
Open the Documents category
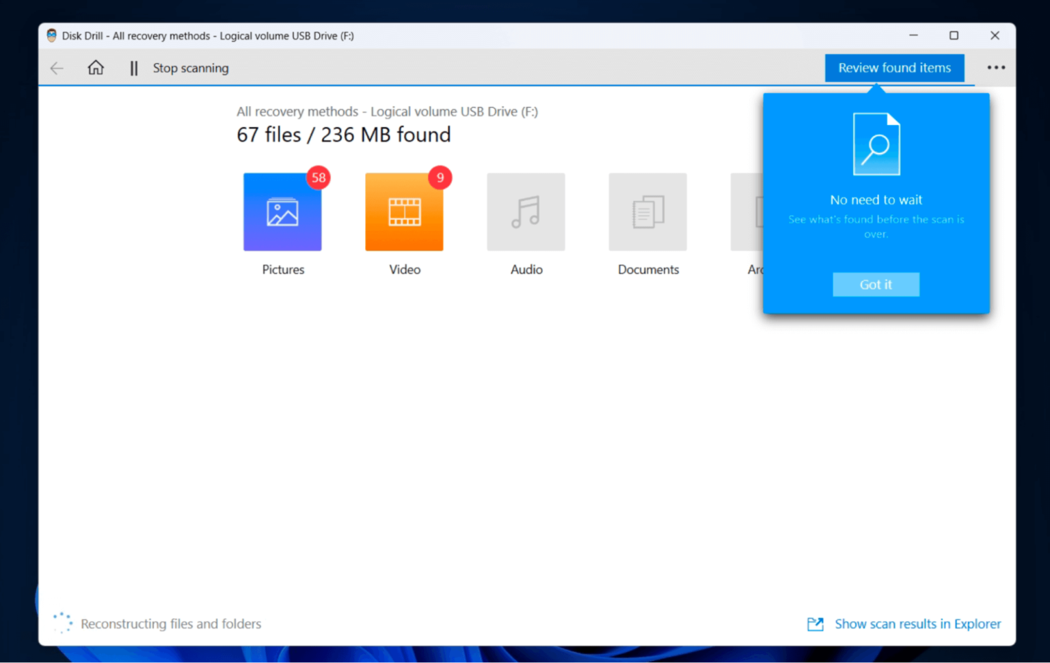[647, 212]
